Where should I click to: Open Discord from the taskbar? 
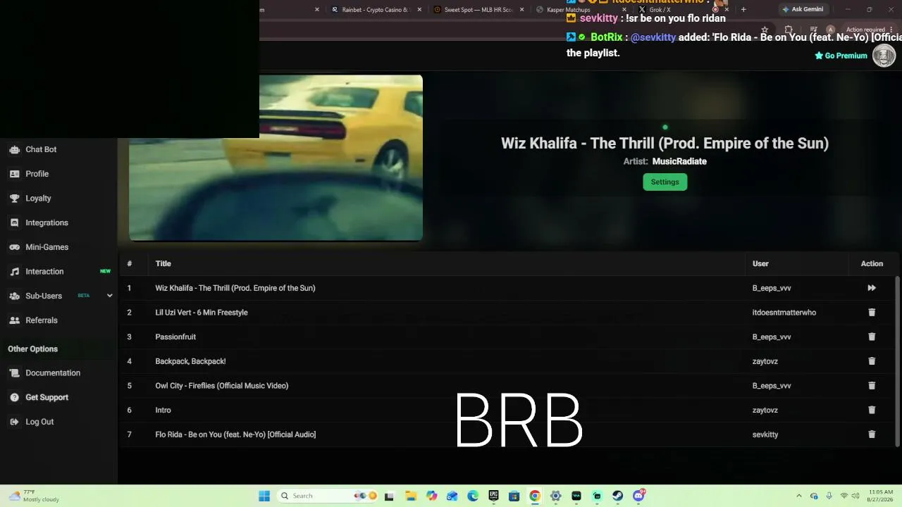pos(638,496)
